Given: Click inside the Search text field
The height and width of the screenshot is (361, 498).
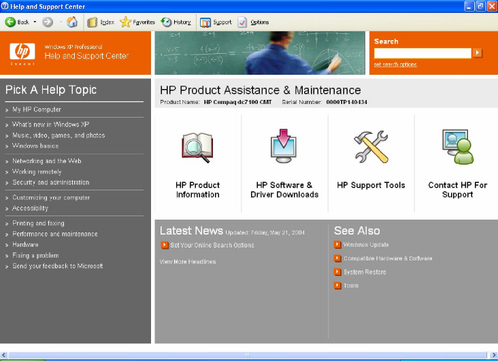Looking at the screenshot, I should 422,53.
